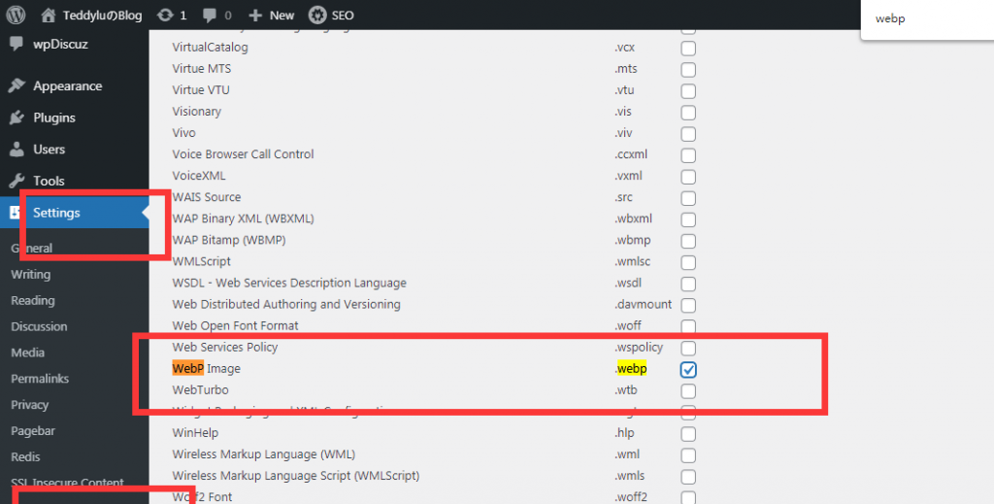Enable the Woff2 Font checkbox
Viewport: 994px width, 504px height.
point(688,497)
